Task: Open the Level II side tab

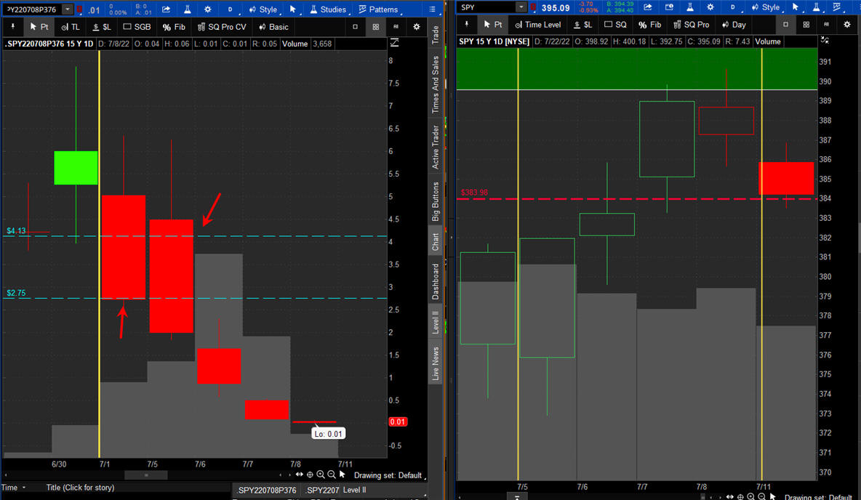Action: [x=436, y=322]
